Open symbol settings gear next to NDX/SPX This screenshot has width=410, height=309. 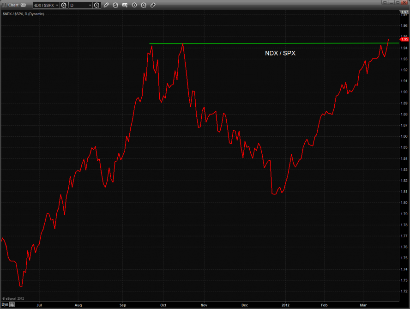[64, 5]
